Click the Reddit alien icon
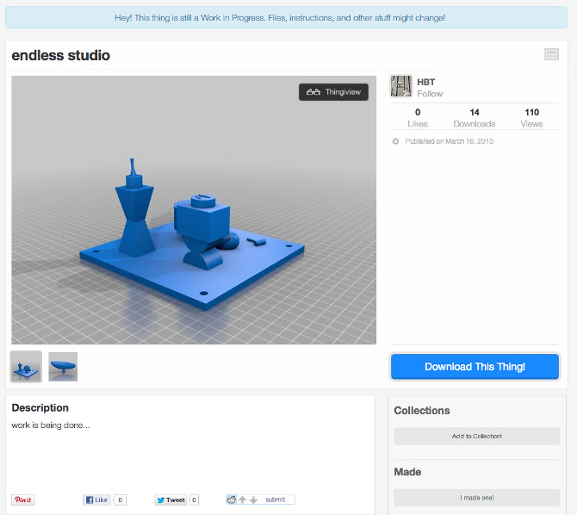 pos(231,499)
